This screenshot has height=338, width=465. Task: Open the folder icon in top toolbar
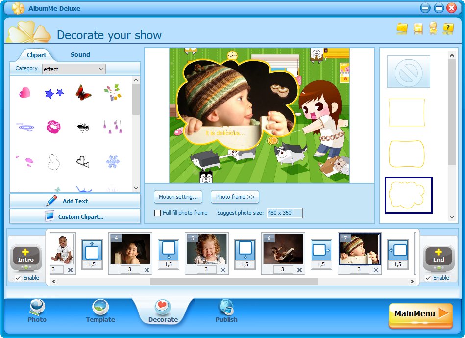[x=402, y=28]
